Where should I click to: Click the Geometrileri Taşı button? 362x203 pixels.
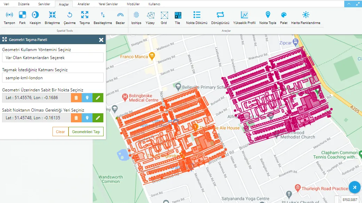point(86,132)
